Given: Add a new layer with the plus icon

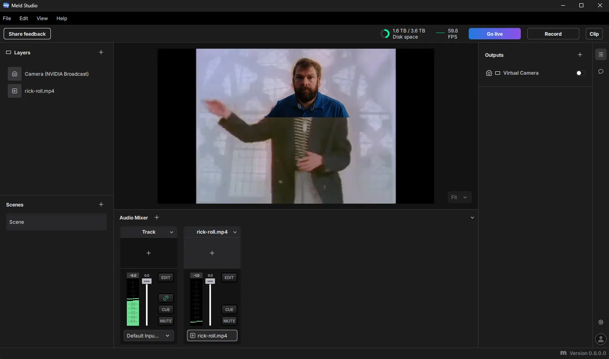Looking at the screenshot, I should click(101, 52).
